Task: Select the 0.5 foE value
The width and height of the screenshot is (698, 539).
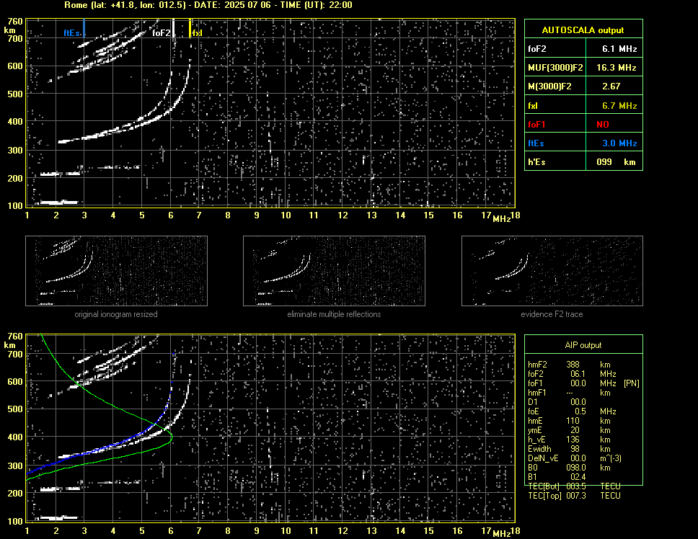Action: (x=580, y=411)
